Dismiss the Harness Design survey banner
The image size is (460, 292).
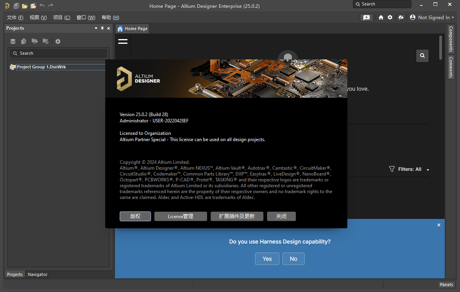point(439,225)
